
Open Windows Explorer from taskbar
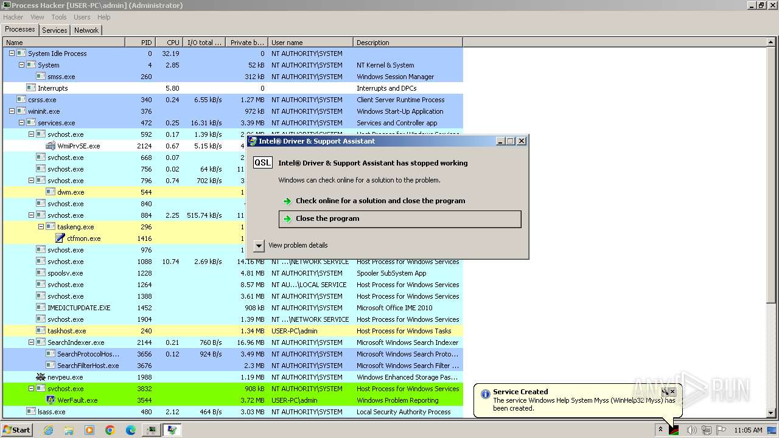(69, 430)
